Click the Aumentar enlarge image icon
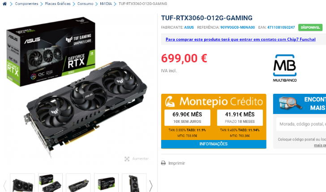Image resolution: width=326 pixels, height=192 pixels. [127, 159]
